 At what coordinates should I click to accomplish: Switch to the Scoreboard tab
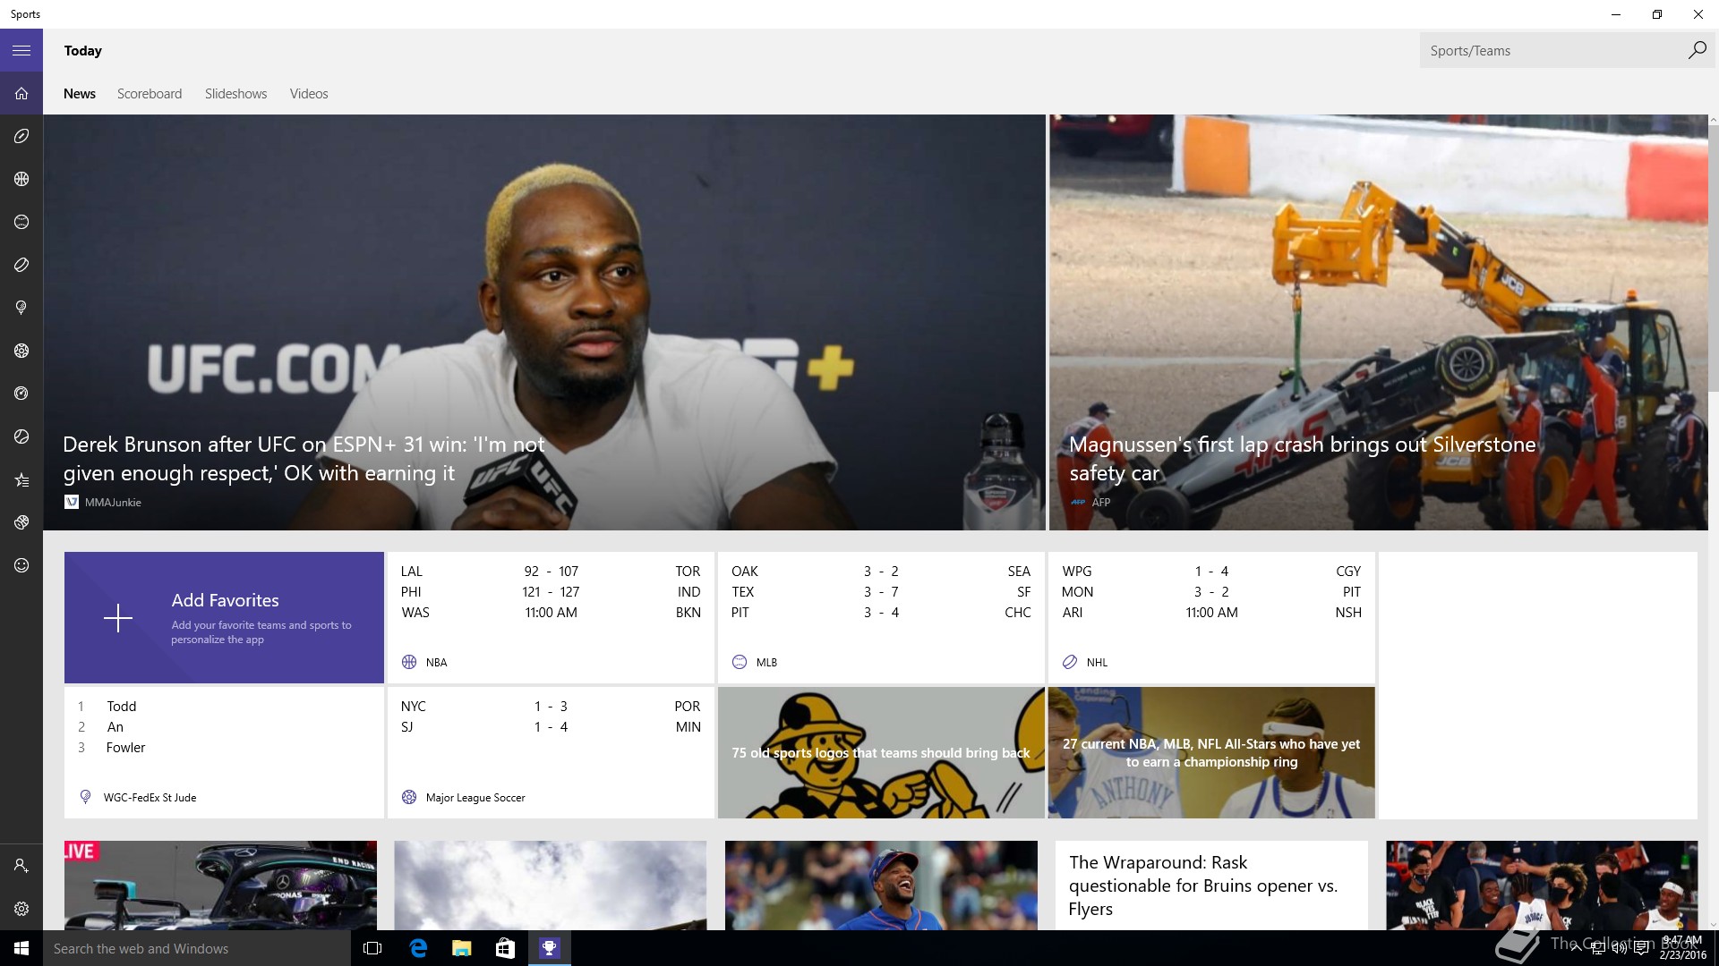pos(150,94)
